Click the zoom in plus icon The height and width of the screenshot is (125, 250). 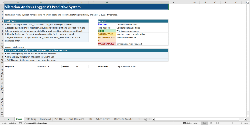(241, 123)
